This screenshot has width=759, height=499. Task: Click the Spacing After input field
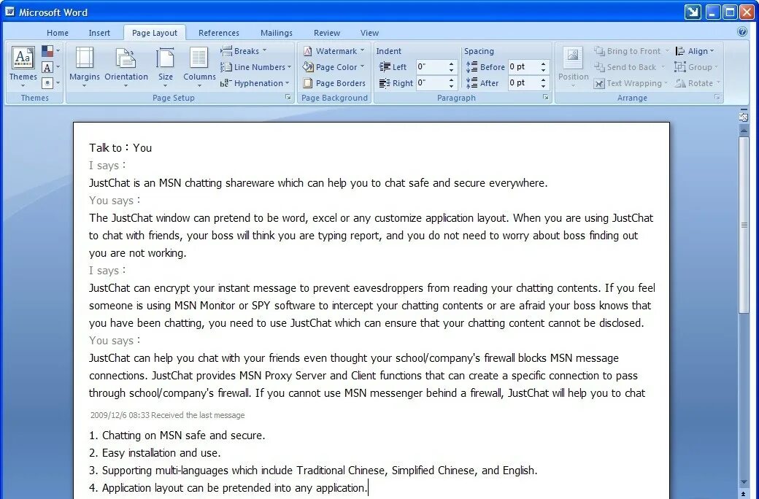pos(523,82)
